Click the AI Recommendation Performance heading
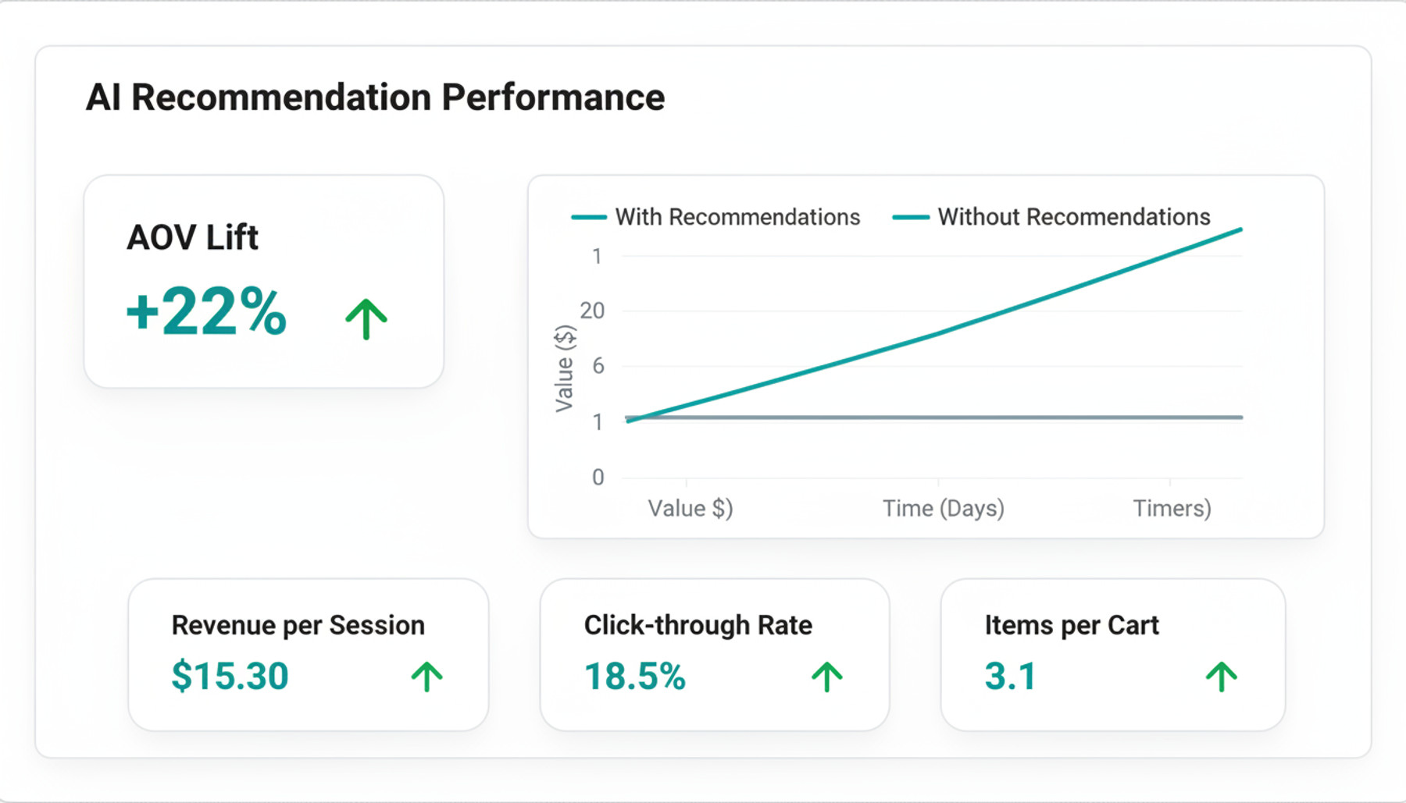 [x=375, y=98]
